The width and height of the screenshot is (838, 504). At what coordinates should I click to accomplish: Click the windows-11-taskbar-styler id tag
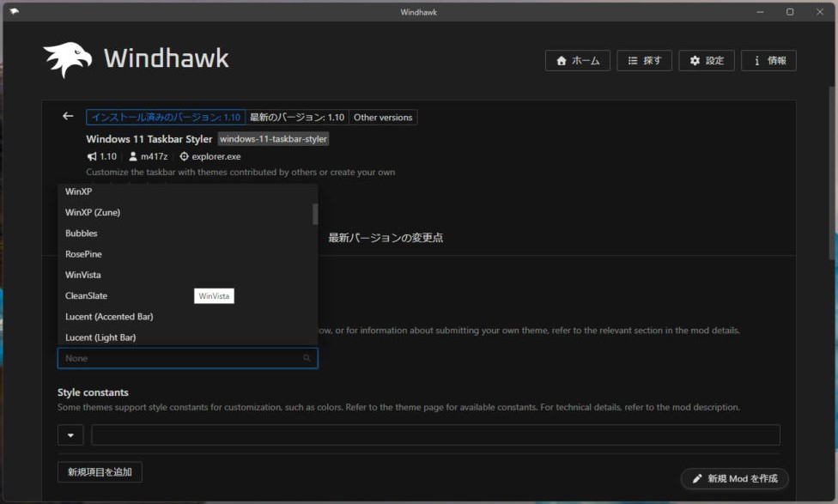coord(273,139)
